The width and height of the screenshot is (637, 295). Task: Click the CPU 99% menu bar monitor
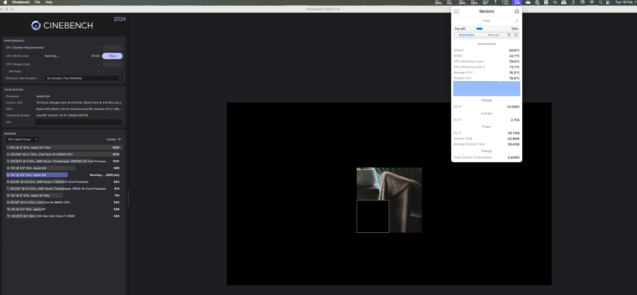click(x=439, y=2)
